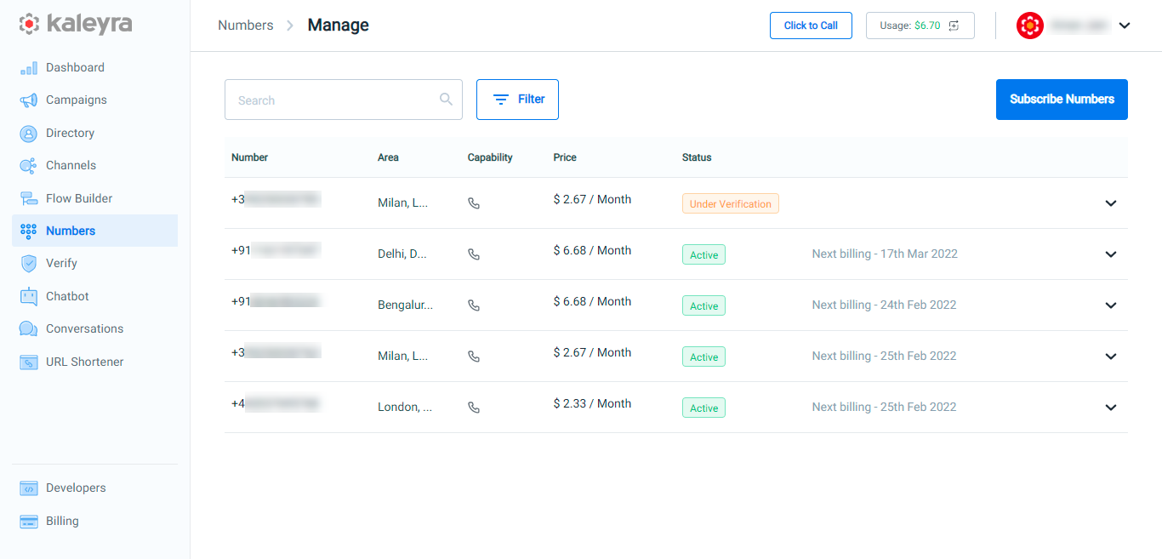Open the account dropdown chevron
Image resolution: width=1162 pixels, height=559 pixels.
point(1125,26)
